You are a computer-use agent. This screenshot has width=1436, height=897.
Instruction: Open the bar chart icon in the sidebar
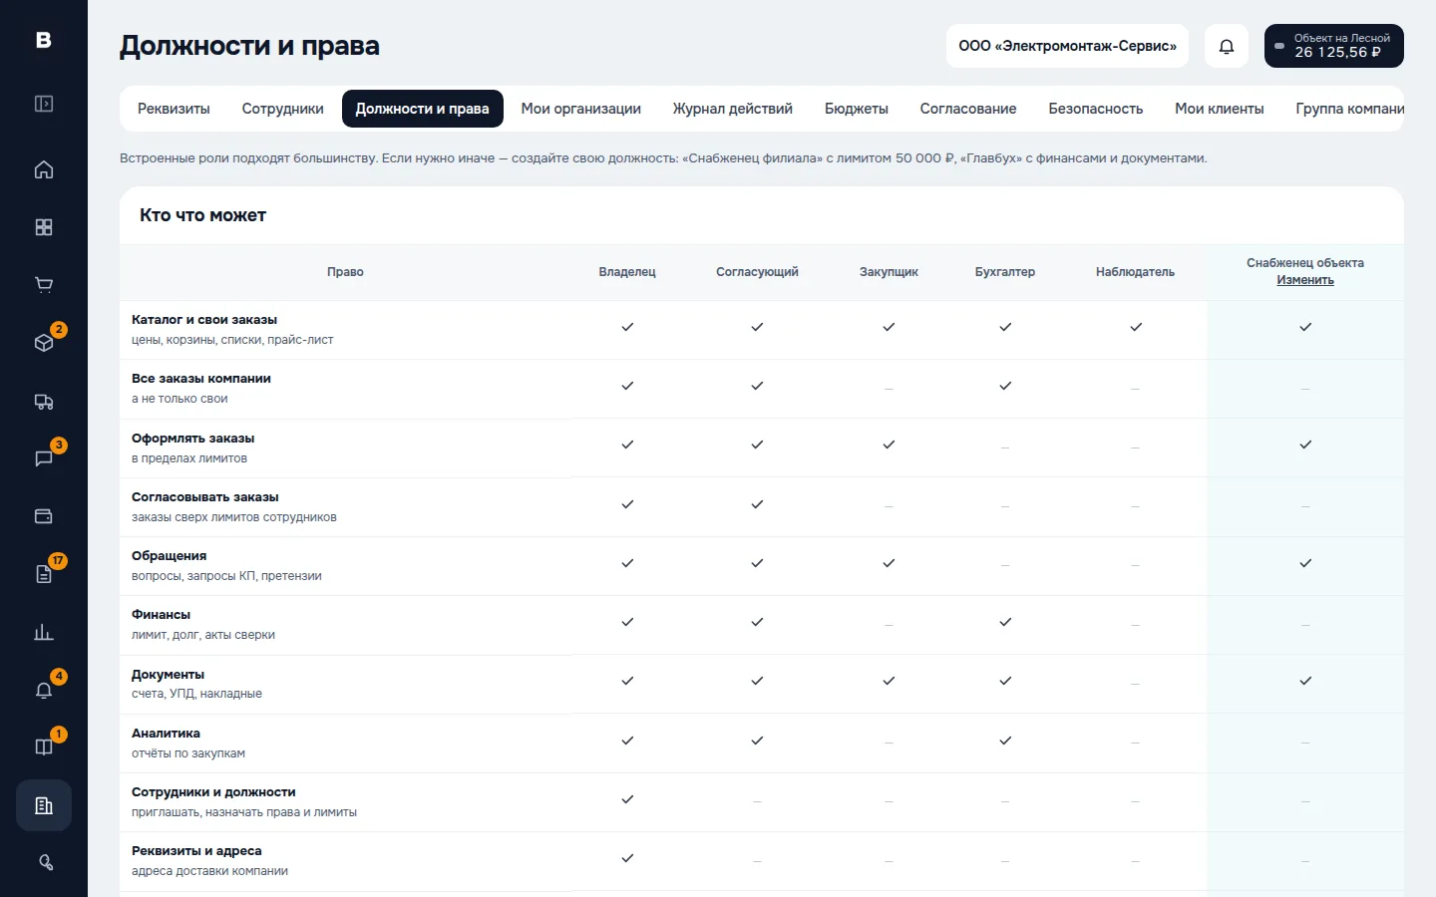point(44,632)
